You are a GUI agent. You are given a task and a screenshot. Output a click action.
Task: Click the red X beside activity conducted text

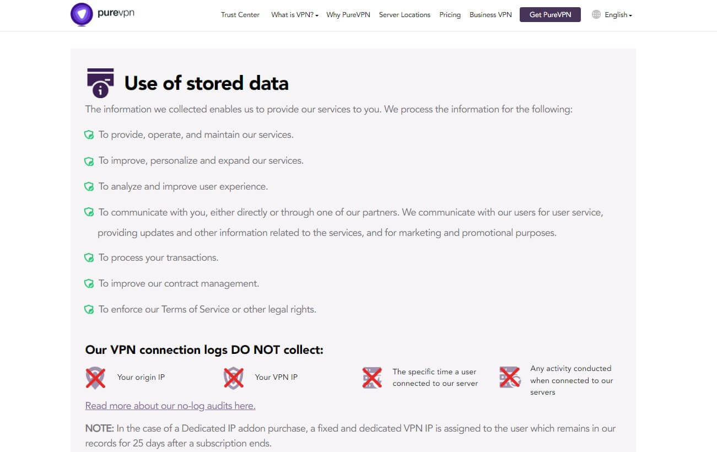tap(510, 377)
